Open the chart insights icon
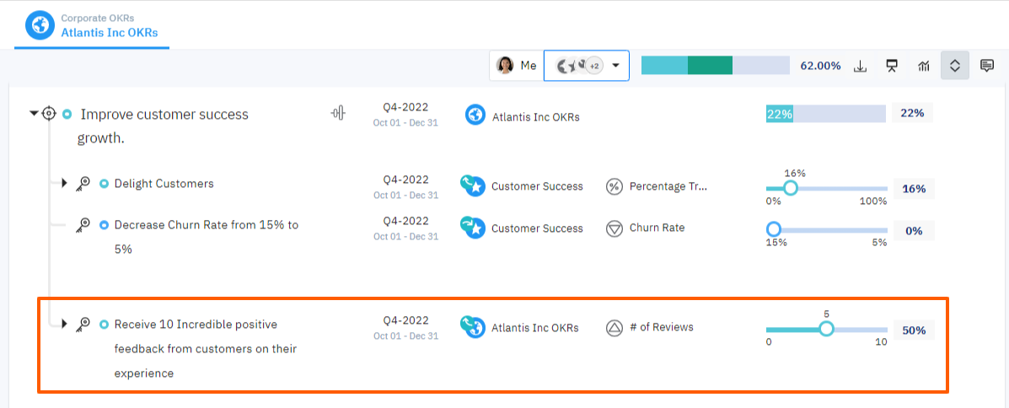 [924, 66]
